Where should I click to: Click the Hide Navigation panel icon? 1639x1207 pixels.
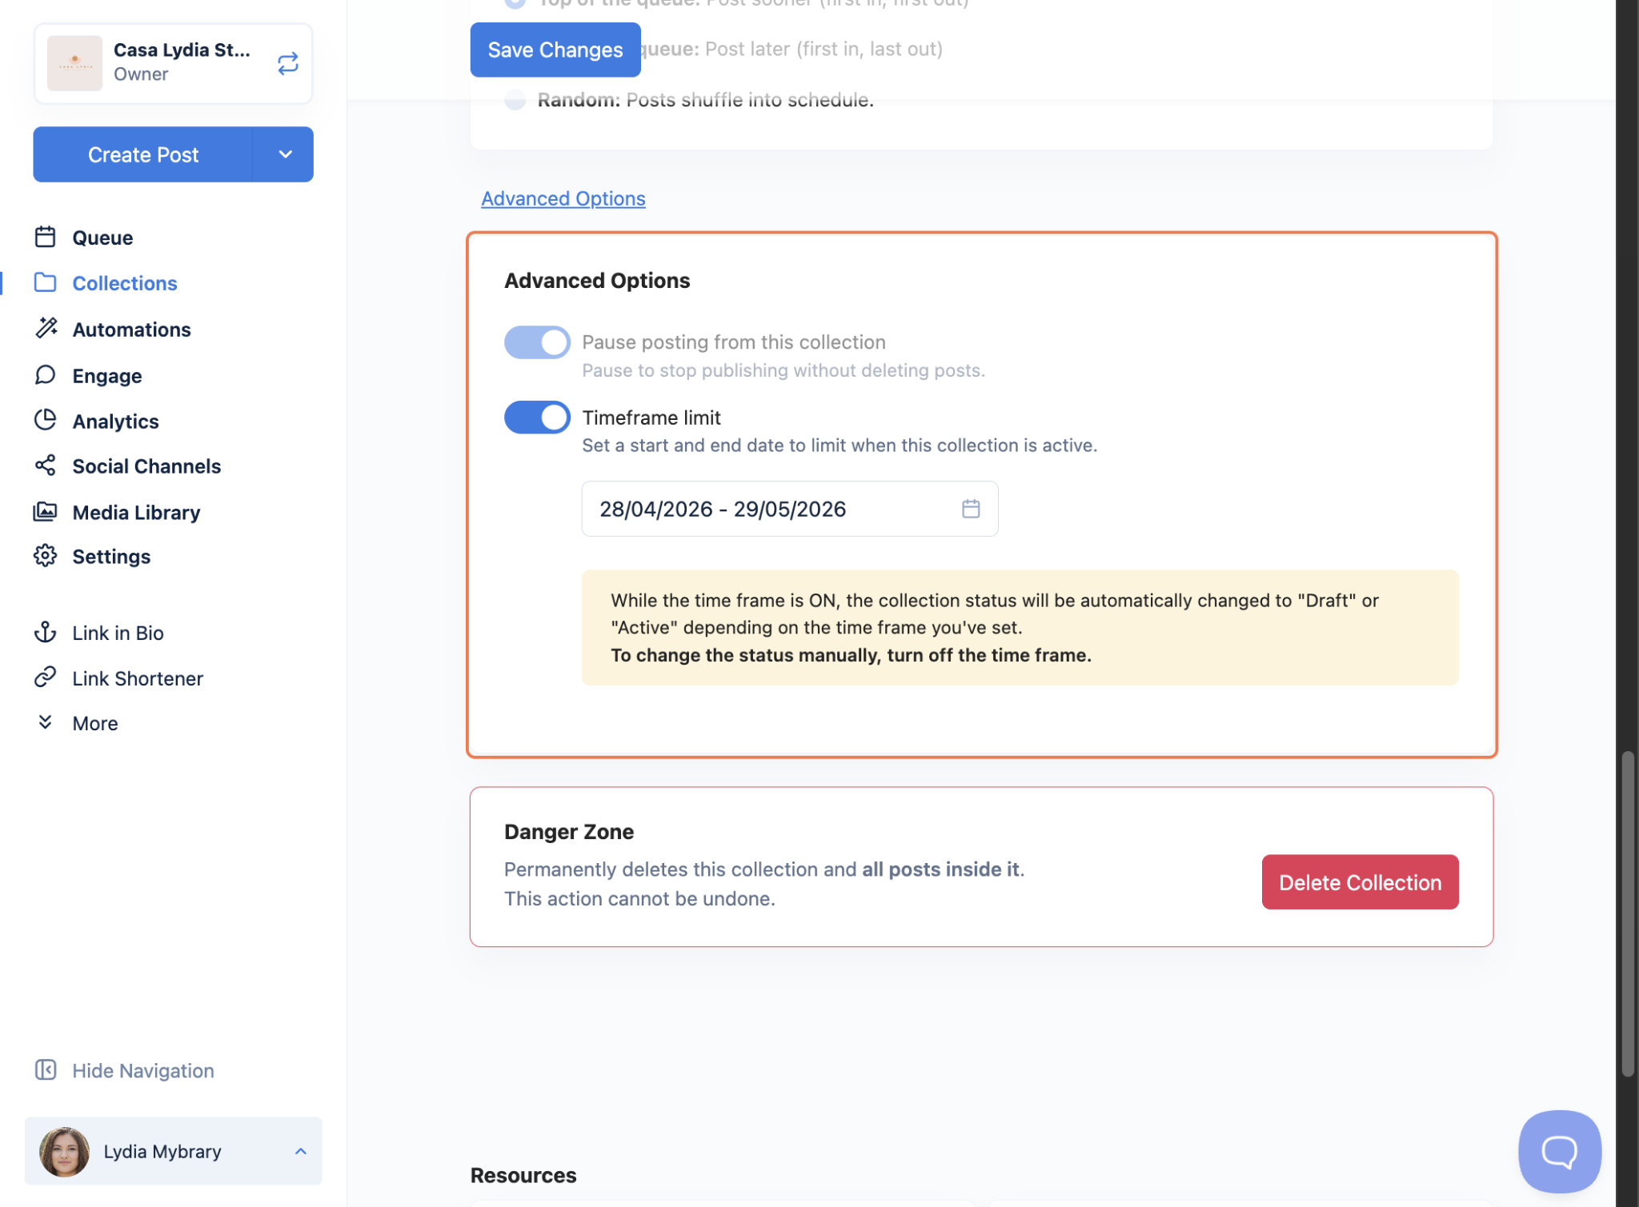(46, 1070)
